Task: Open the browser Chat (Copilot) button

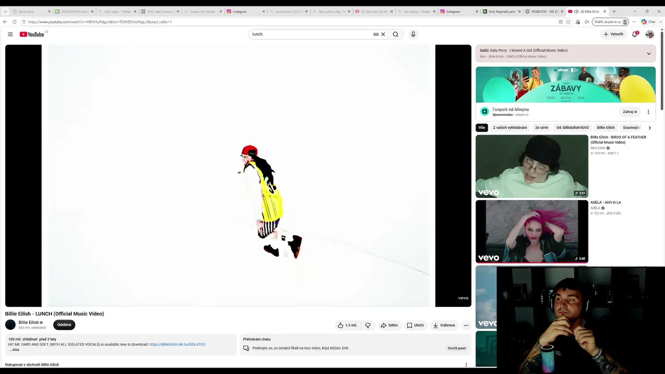Action: (x=648, y=22)
